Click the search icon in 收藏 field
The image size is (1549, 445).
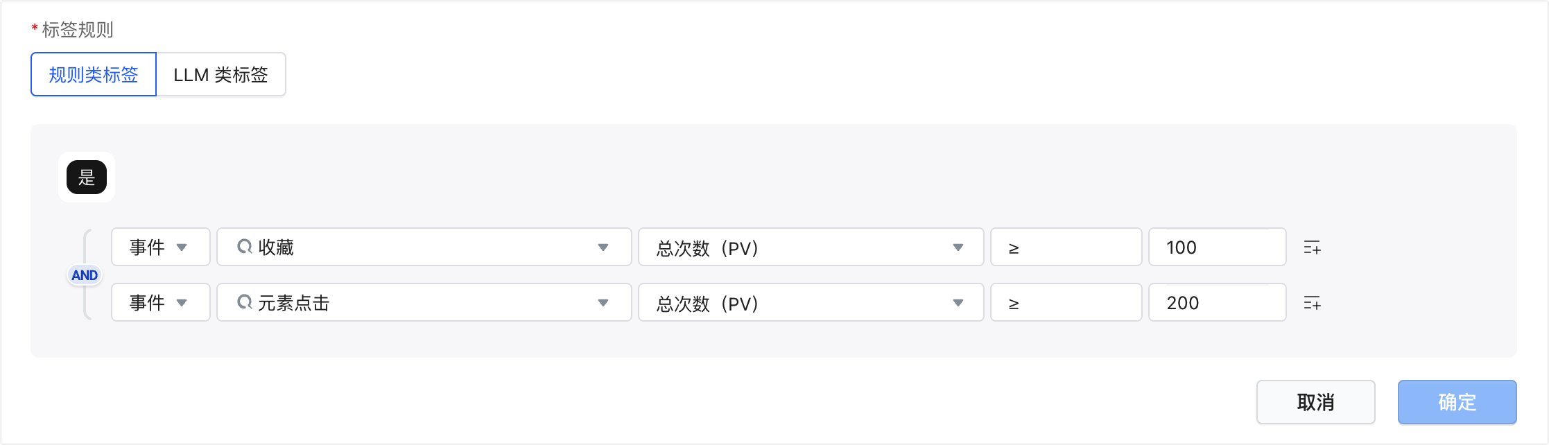244,247
